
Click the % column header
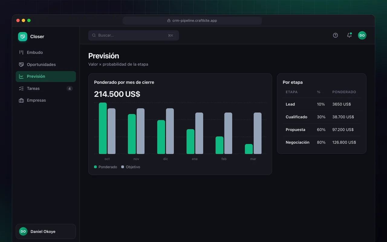pyautogui.click(x=319, y=92)
